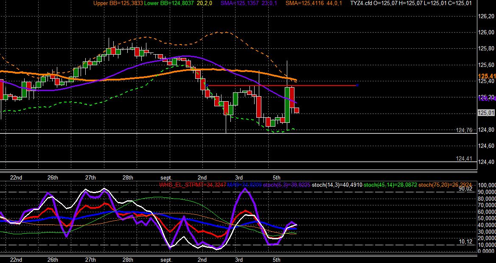Click the 26th date on price chart axis

(x=53, y=177)
